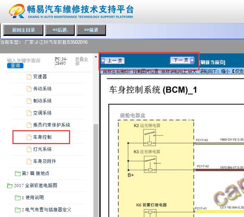This screenshot has height=217, width=244.
Task: Click FC17-41 connector label
Action: click(201, 208)
